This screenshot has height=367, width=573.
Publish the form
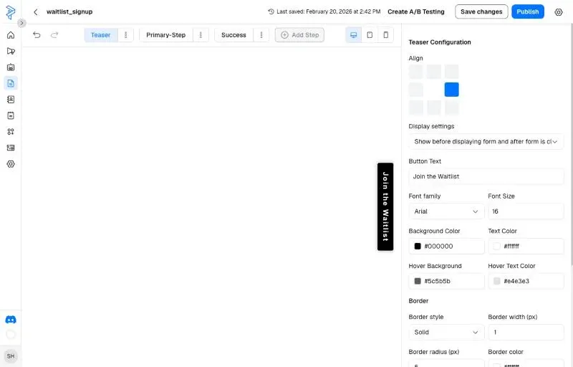(x=527, y=11)
